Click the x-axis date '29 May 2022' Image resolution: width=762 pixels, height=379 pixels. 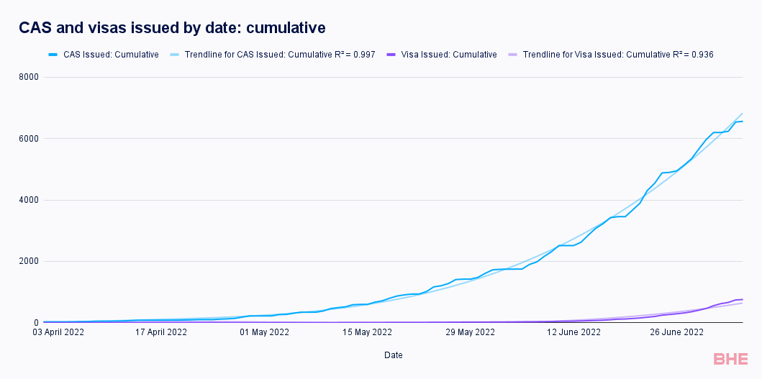(471, 333)
